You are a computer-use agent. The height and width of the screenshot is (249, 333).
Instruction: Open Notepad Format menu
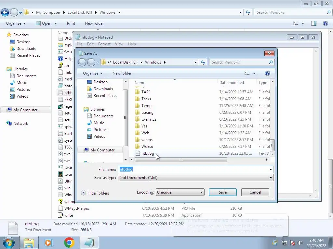click(104, 44)
